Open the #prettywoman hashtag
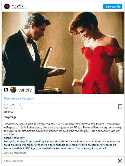 85,141
